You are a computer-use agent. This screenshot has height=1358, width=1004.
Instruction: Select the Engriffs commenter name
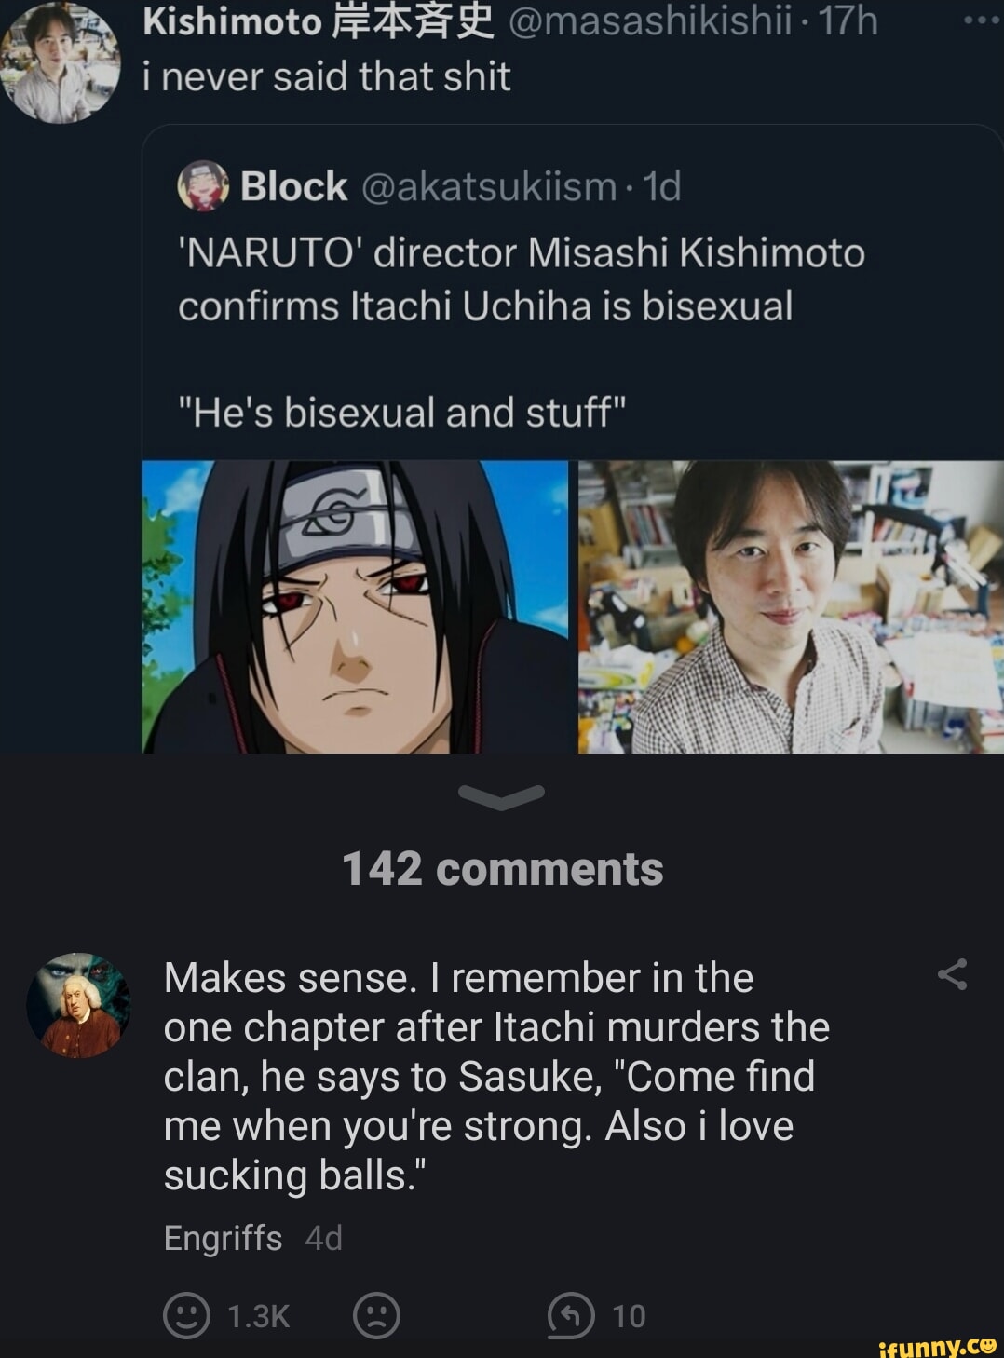click(223, 1237)
